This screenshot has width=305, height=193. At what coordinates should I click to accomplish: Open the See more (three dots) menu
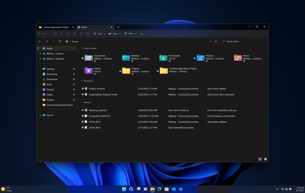(x=142, y=34)
